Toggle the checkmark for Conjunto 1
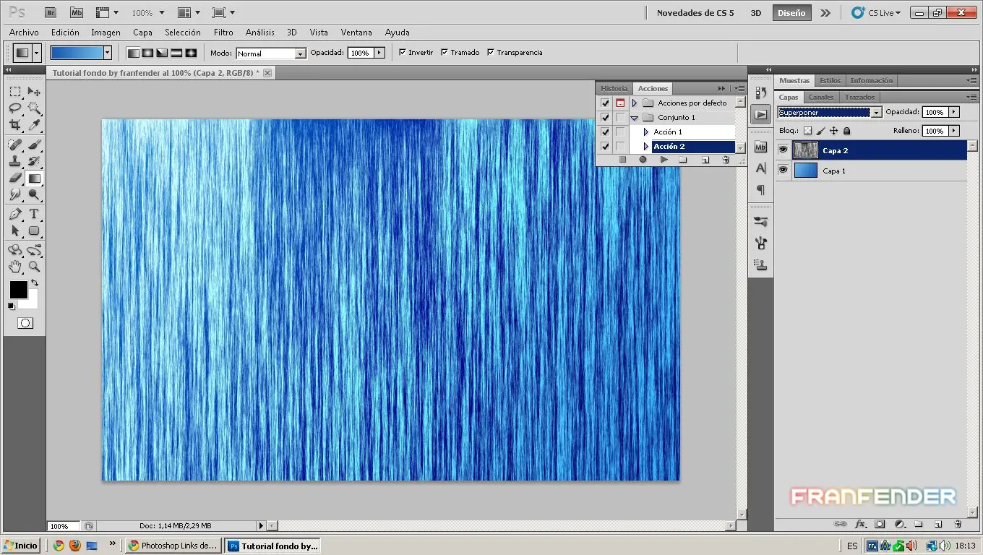Screen dimensions: 983x555 coord(606,117)
